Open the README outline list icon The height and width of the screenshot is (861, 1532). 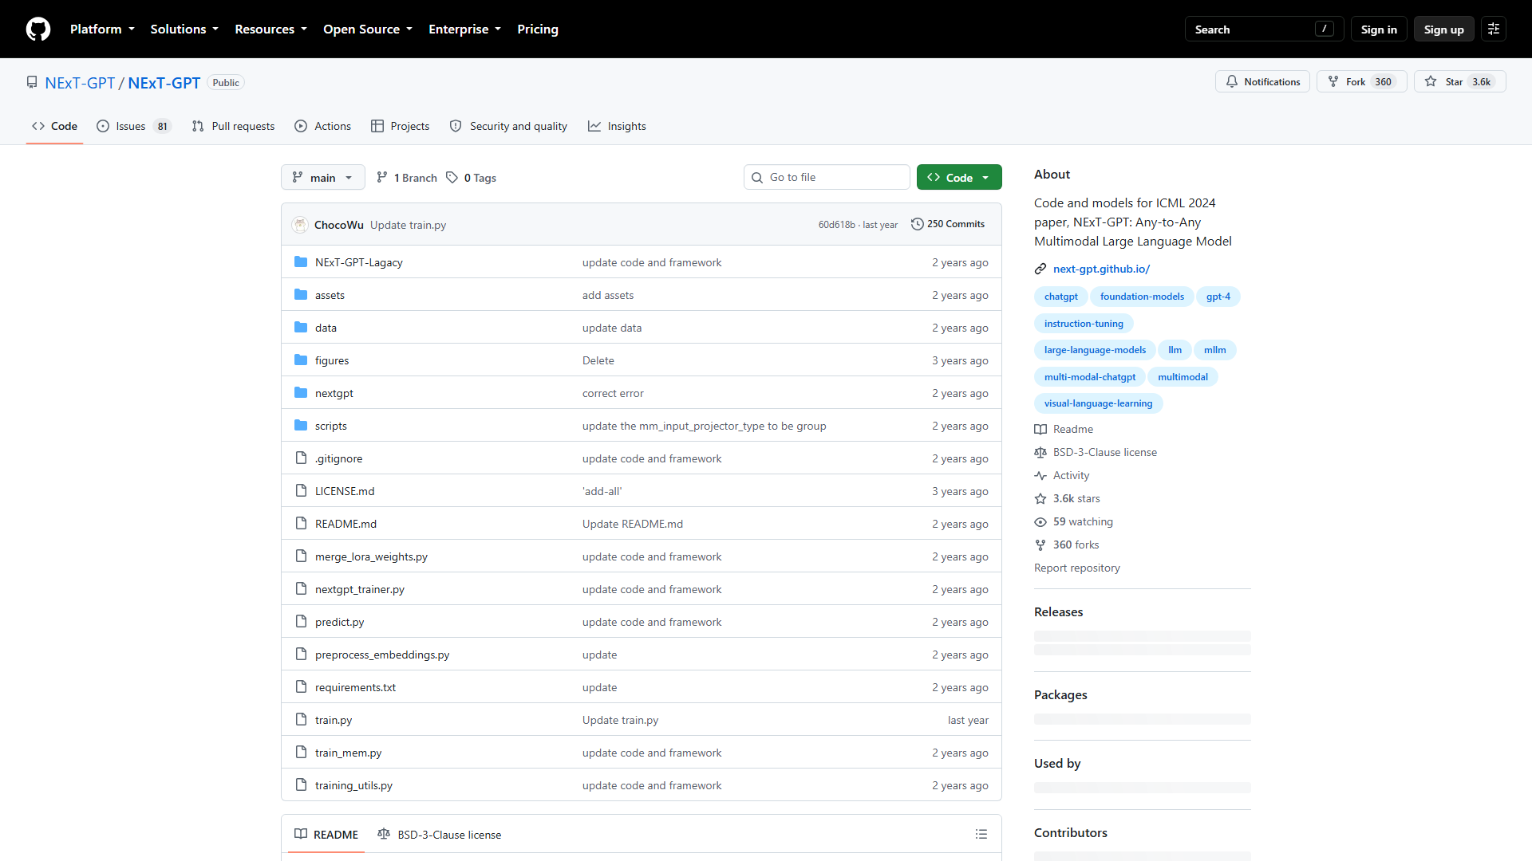click(x=981, y=835)
